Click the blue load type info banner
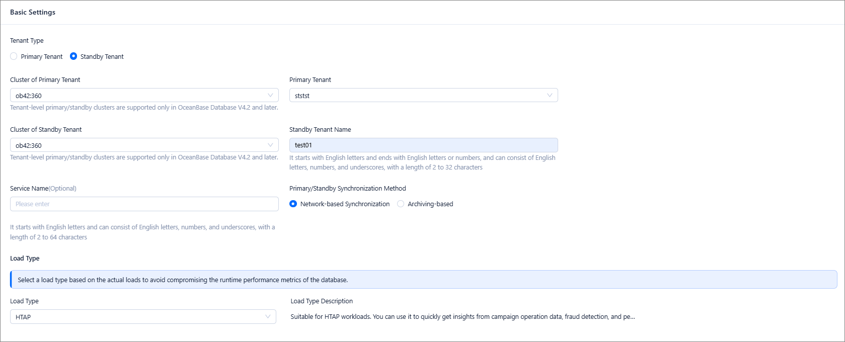The image size is (845, 342). [423, 280]
